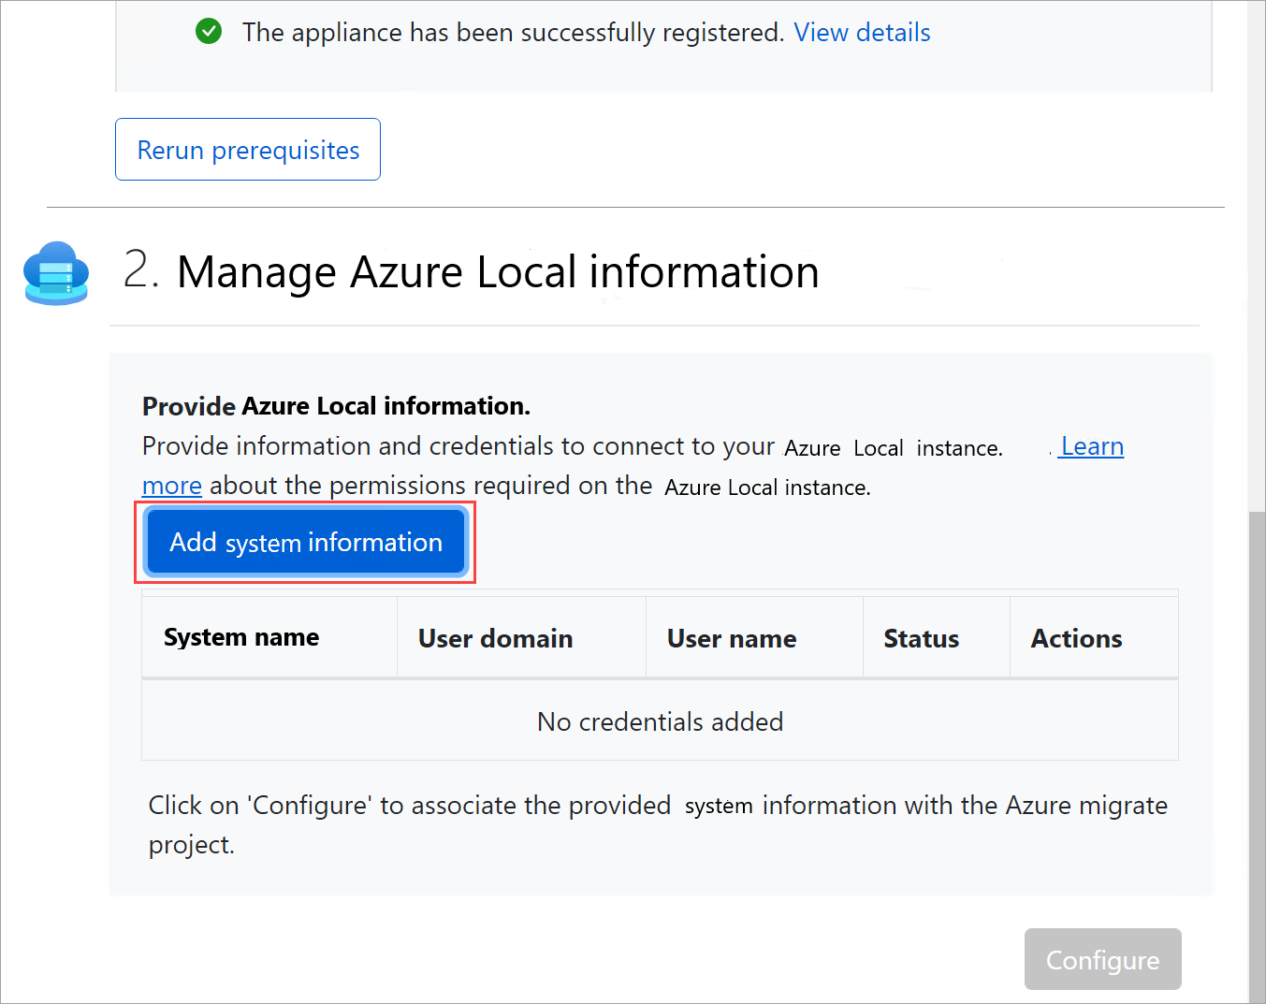
Task: Click the Manage Azure Local information heading
Action: coord(498,272)
